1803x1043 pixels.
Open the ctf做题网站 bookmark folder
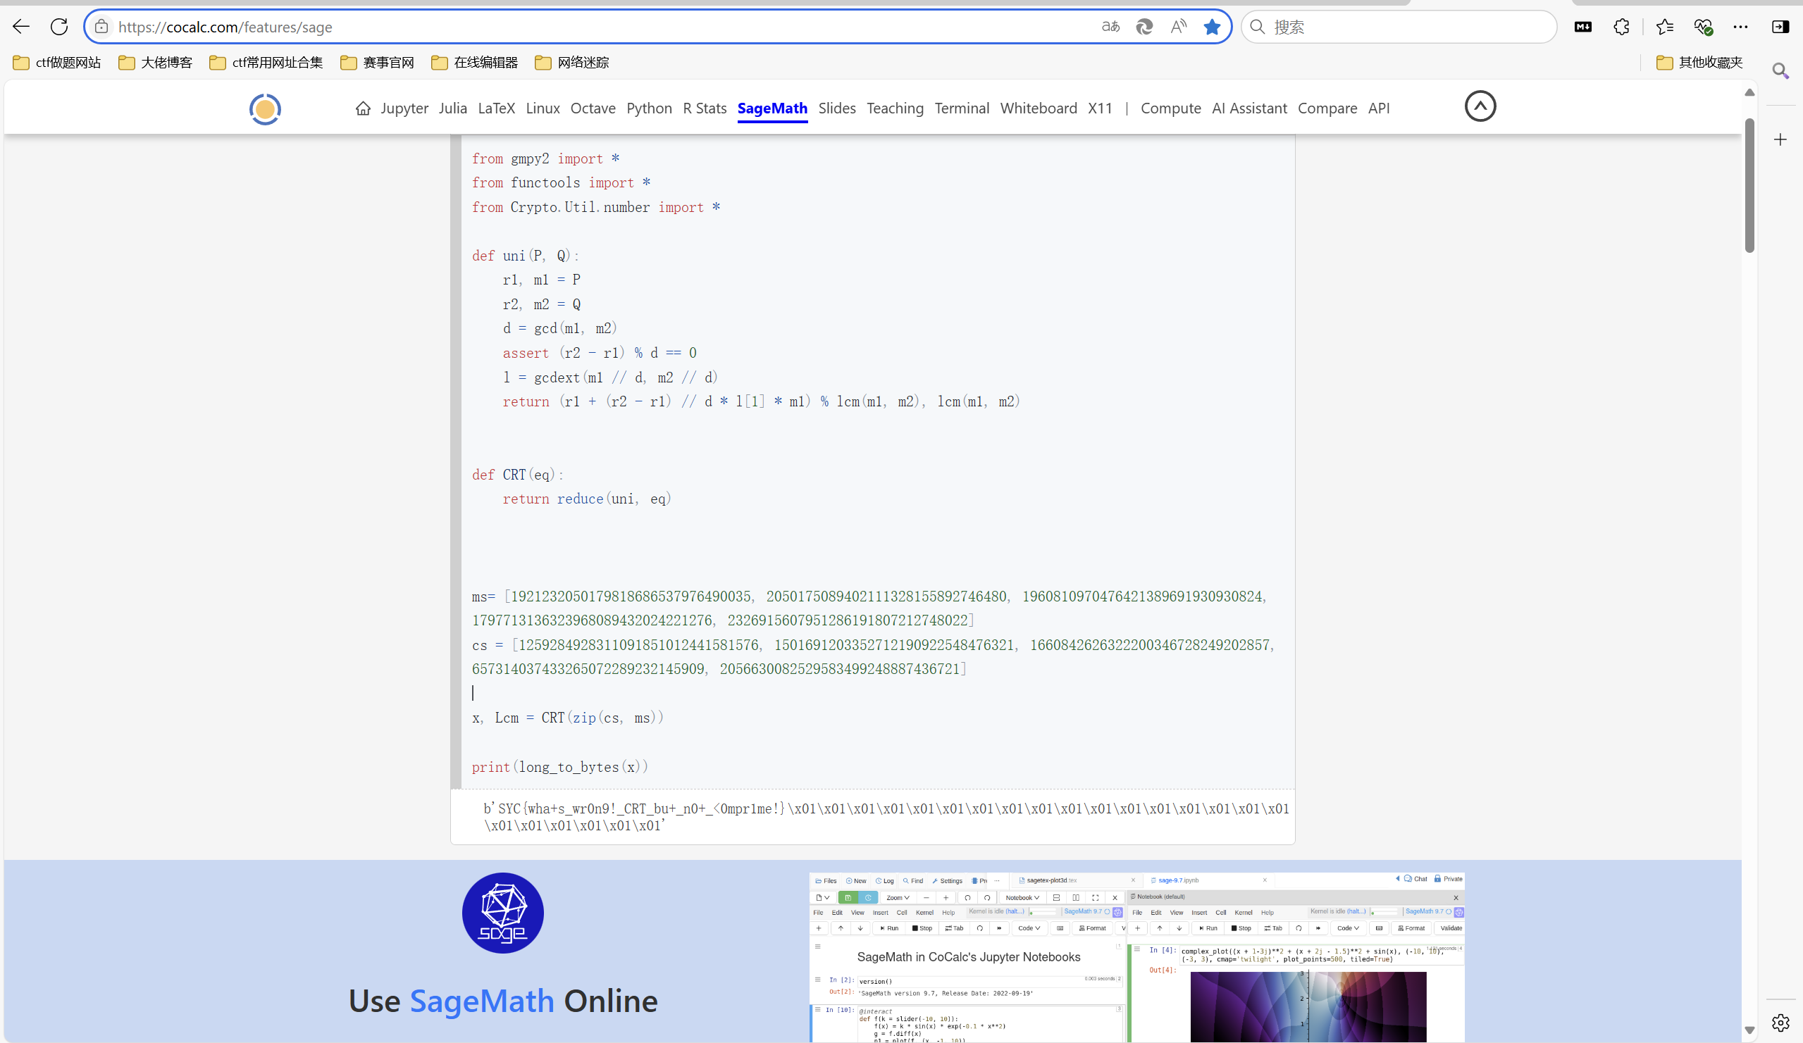coord(57,62)
